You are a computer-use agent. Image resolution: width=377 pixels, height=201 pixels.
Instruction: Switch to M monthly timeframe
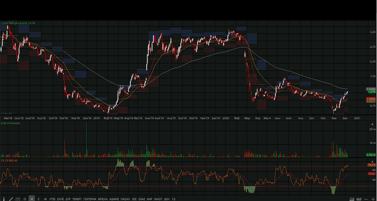point(45,199)
